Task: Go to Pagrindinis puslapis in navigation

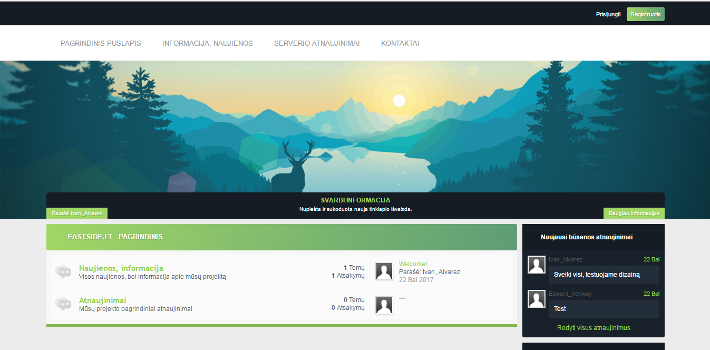Action: (101, 43)
